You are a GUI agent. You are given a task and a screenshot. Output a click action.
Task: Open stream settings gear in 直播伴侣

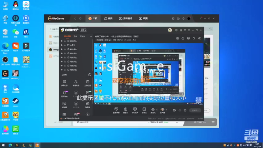click(x=185, y=110)
